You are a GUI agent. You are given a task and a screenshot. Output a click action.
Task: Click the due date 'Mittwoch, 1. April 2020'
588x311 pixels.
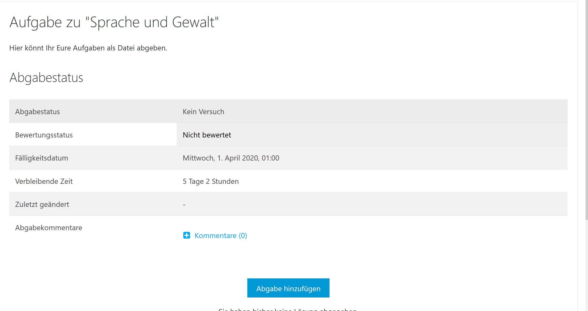coord(231,158)
